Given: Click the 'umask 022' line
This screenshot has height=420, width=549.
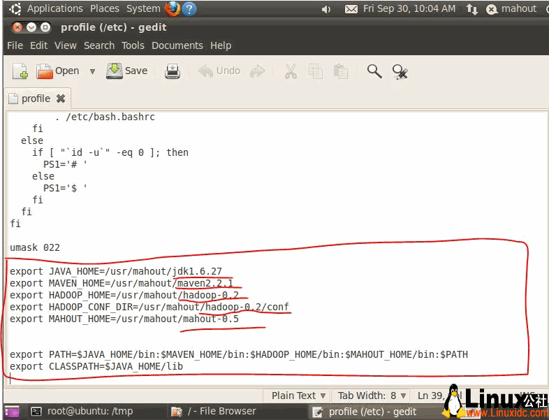Looking at the screenshot, I should pos(35,247).
